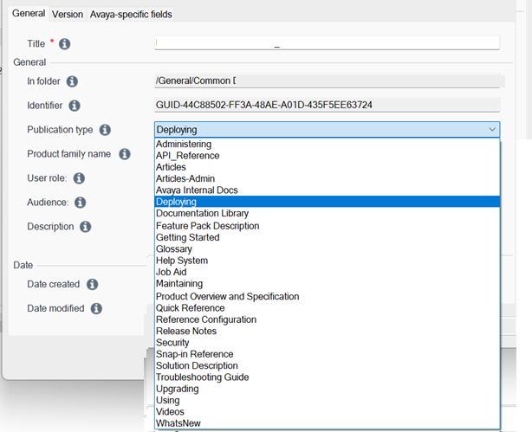Open info icon next to Description

click(x=85, y=227)
